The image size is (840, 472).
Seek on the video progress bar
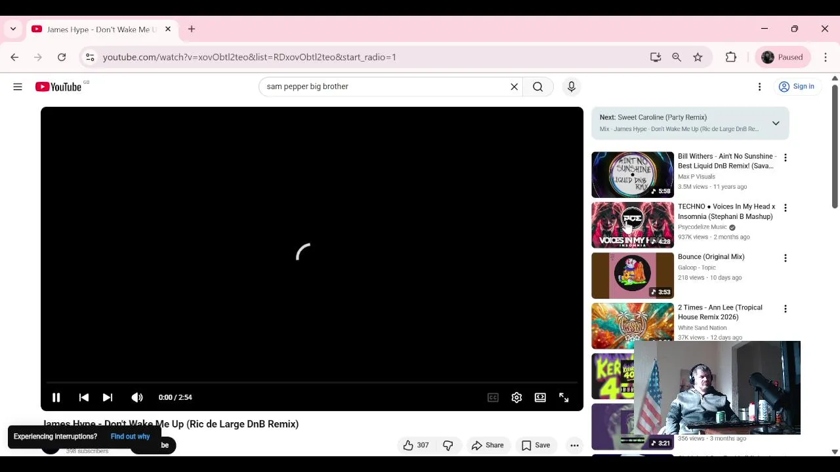(312, 382)
